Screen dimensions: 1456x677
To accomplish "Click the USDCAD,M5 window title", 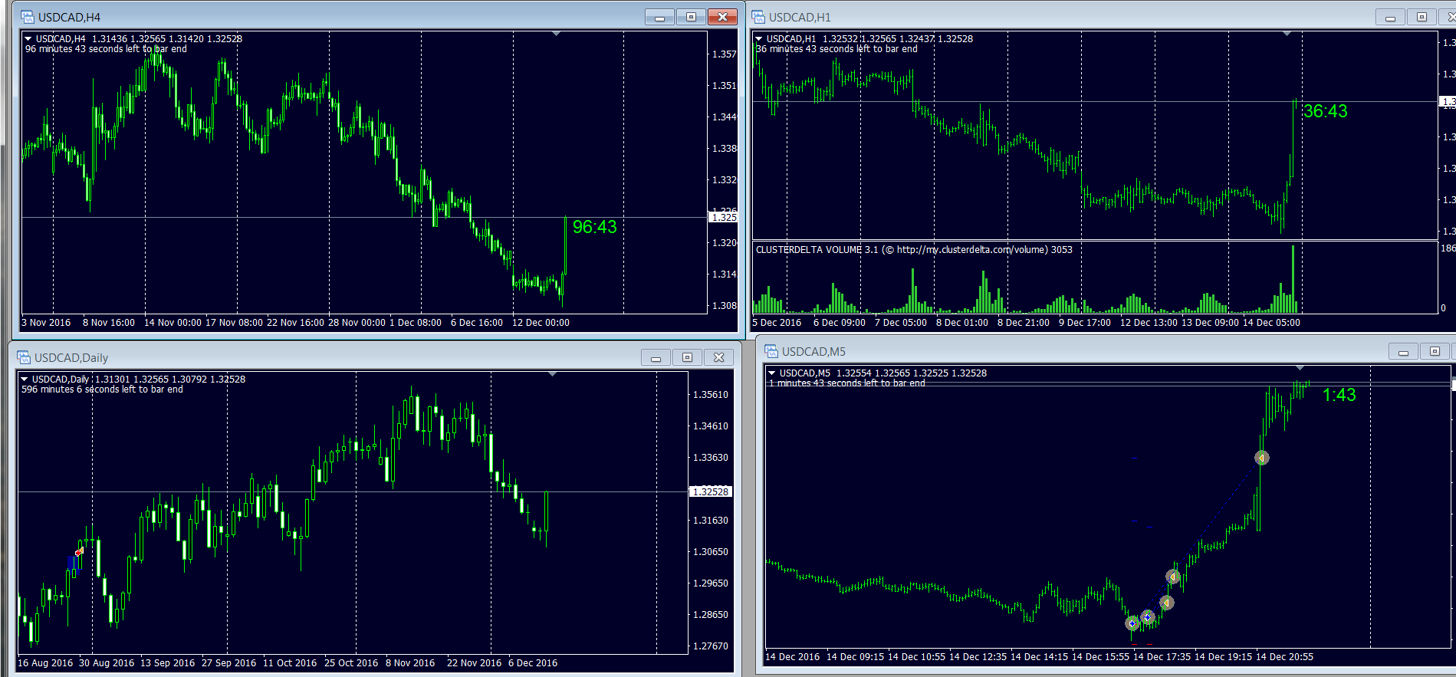I will coord(813,351).
